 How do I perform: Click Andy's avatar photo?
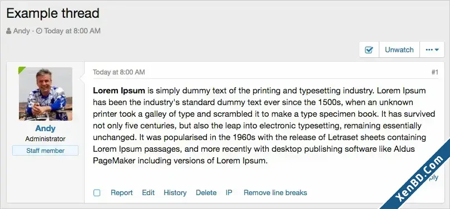pyautogui.click(x=46, y=94)
